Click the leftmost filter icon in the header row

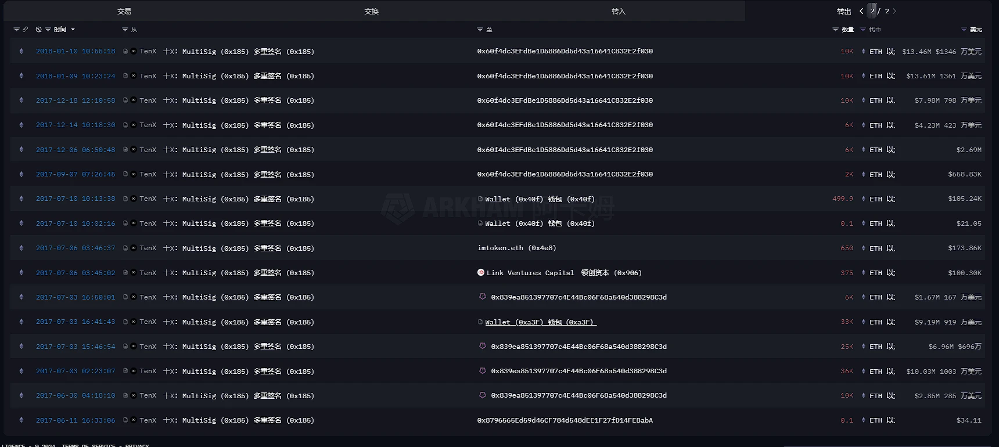tap(16, 29)
